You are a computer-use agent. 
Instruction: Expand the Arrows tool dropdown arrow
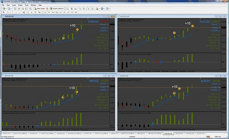coord(41,12)
